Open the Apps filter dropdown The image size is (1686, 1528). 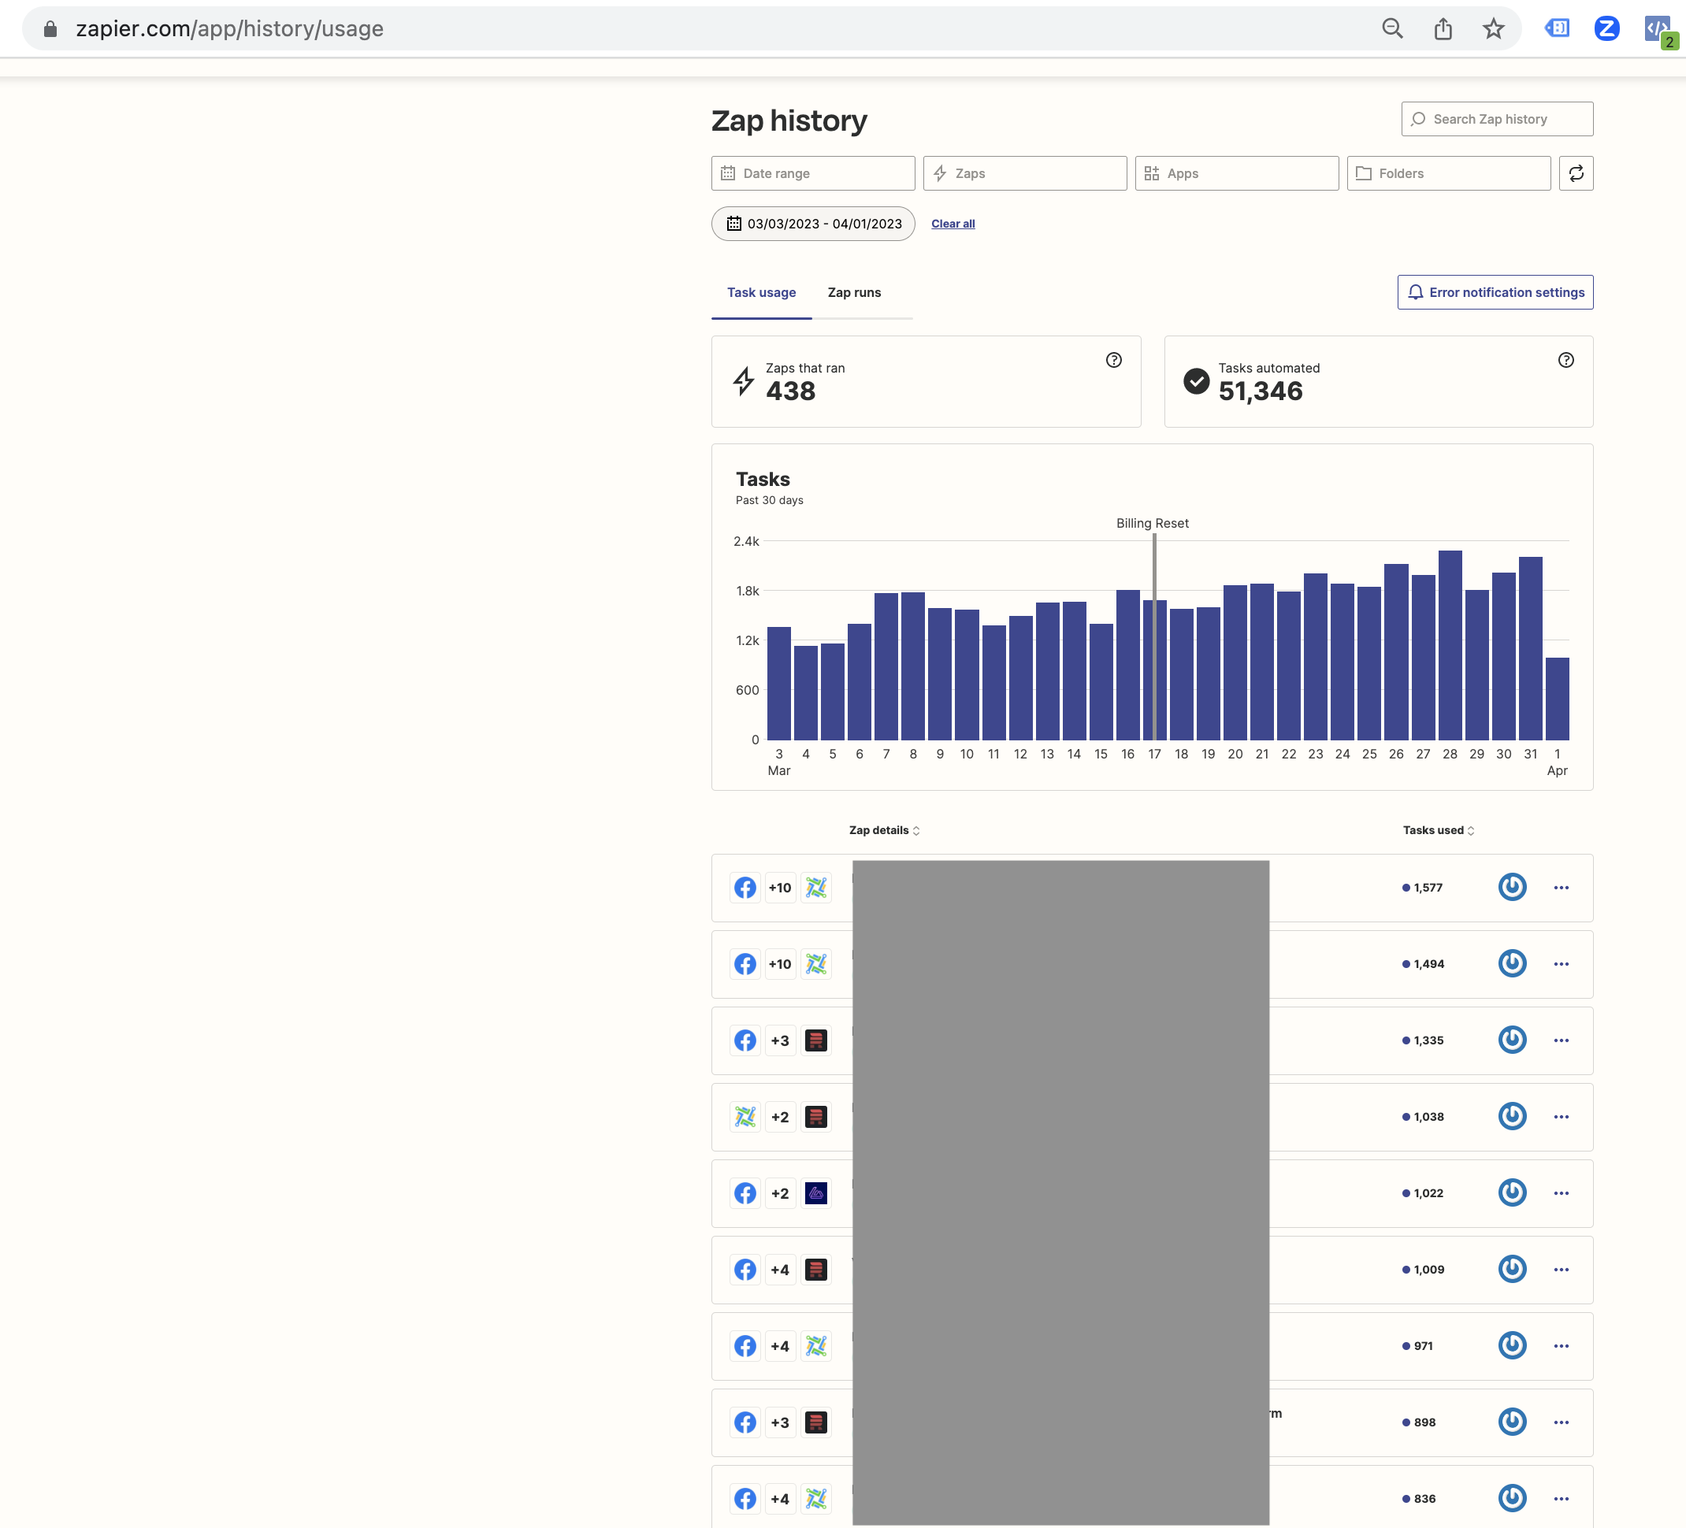(1236, 173)
